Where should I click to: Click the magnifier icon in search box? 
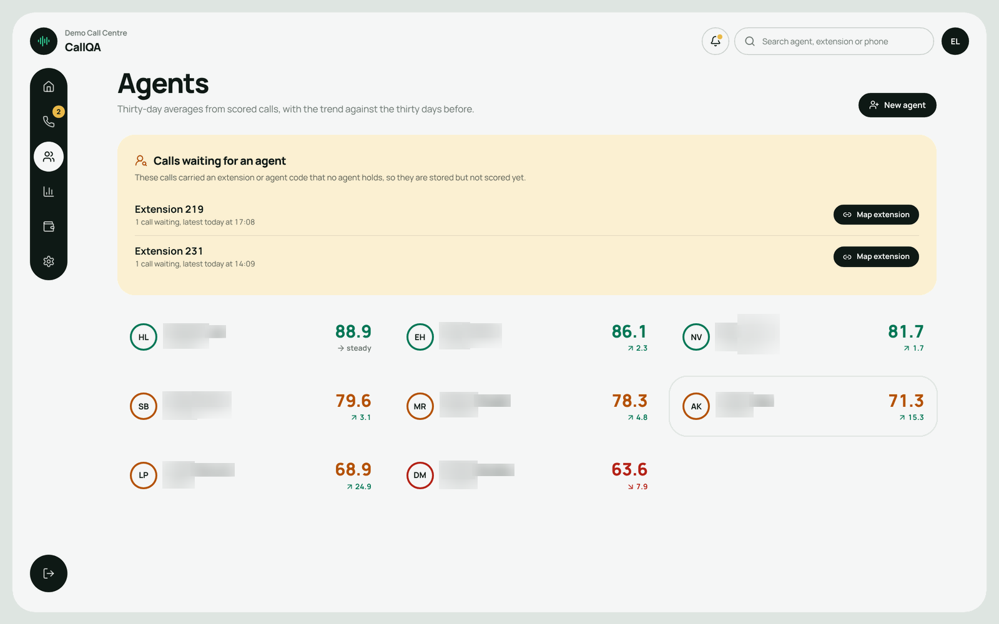[x=750, y=41]
